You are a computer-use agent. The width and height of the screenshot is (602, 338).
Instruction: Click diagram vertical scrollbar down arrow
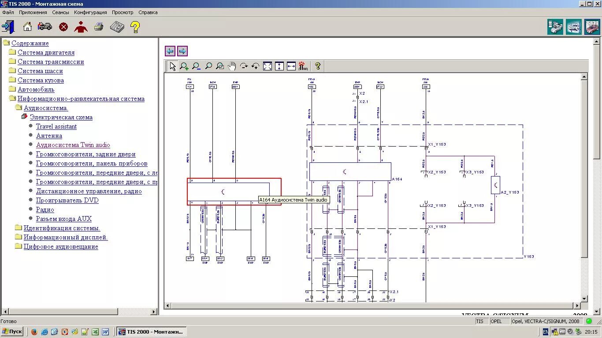(x=584, y=299)
